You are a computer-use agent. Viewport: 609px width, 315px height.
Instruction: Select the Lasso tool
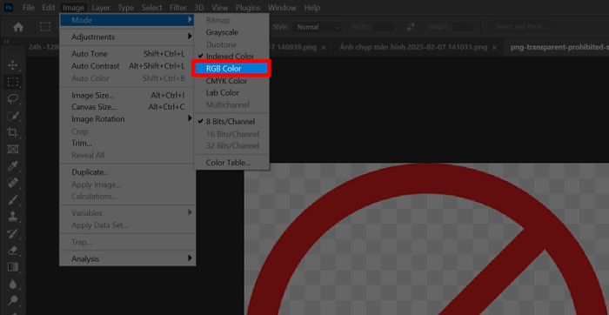(x=13, y=98)
